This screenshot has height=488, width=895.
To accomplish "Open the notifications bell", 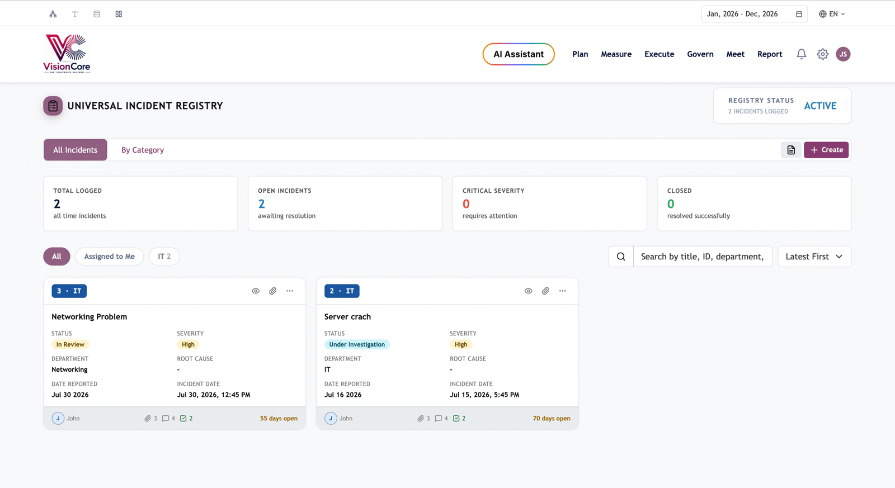I will [802, 54].
